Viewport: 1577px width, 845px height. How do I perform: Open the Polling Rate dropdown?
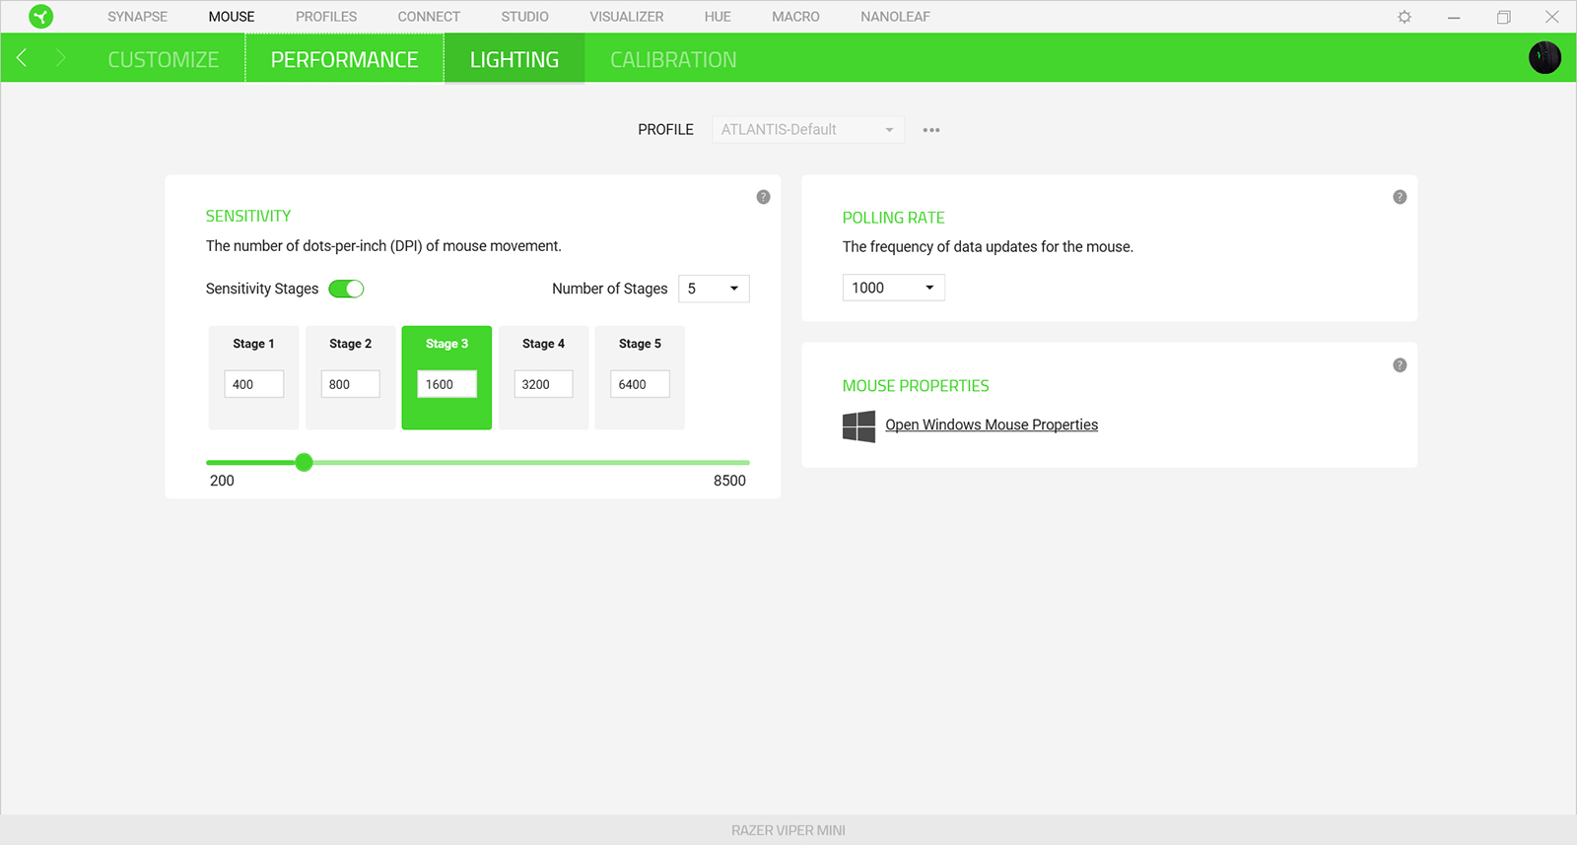point(893,288)
